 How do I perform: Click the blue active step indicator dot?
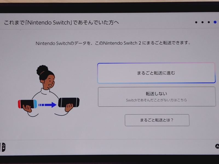(215, 22)
